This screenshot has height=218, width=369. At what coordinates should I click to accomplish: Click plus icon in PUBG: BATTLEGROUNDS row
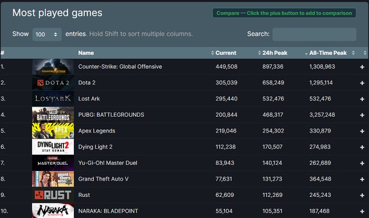[362, 115]
